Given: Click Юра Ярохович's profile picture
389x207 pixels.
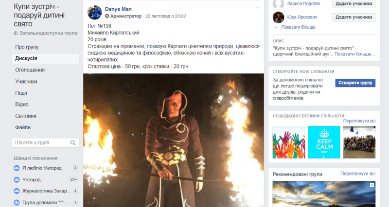Looking at the screenshot, I should coord(278,17).
